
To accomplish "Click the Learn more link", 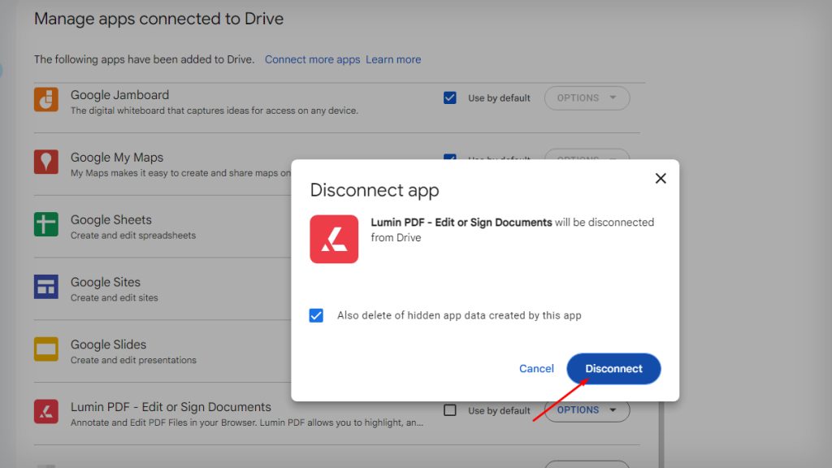I will click(x=393, y=58).
